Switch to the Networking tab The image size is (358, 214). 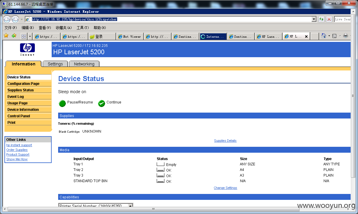84,64
